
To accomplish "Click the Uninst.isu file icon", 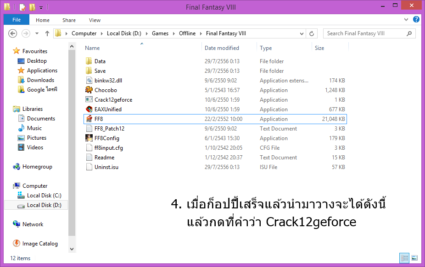I will [89, 167].
